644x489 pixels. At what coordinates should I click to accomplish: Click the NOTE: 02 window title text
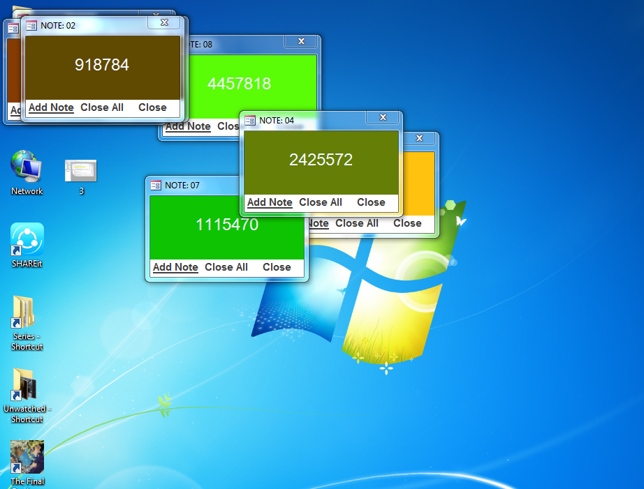(x=58, y=25)
